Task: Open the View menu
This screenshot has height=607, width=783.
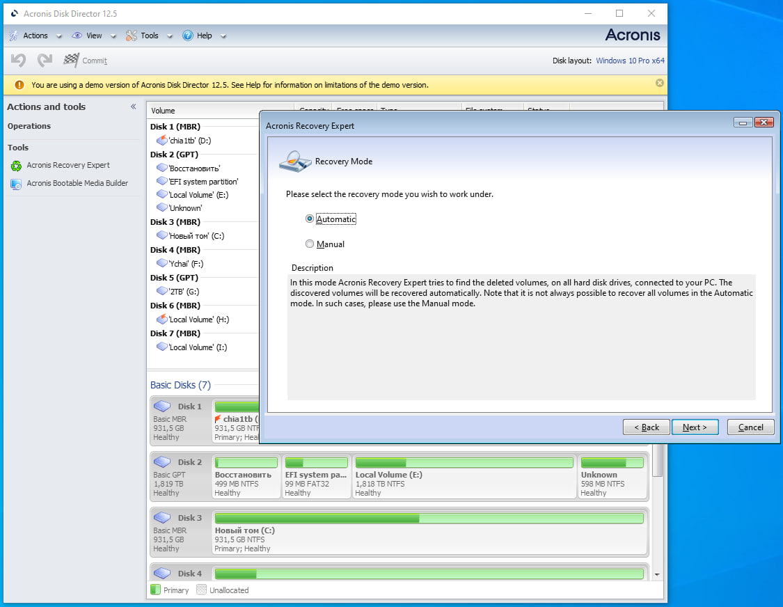Action: [x=94, y=36]
